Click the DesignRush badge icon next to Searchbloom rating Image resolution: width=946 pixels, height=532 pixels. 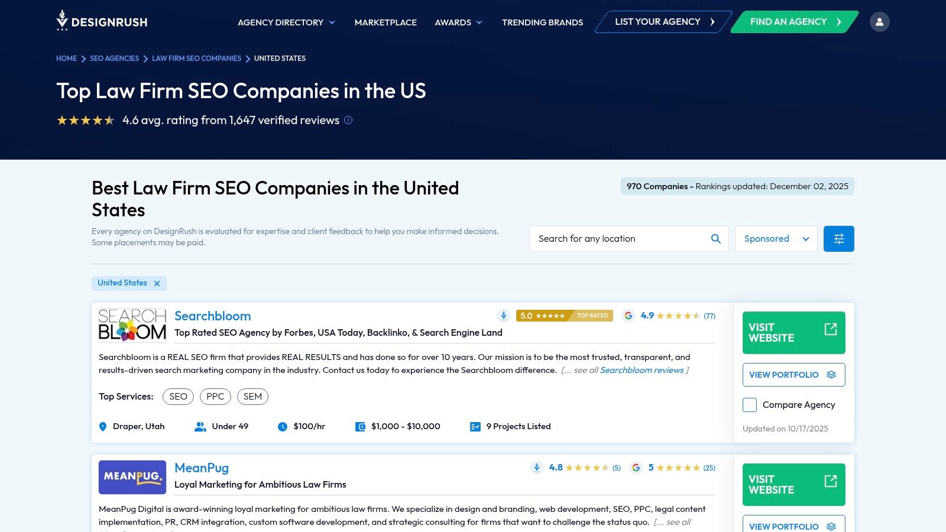click(503, 316)
